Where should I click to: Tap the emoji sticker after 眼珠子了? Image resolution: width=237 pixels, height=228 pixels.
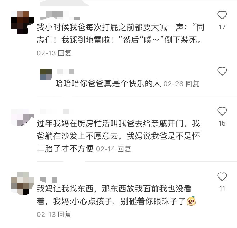[x=191, y=201]
